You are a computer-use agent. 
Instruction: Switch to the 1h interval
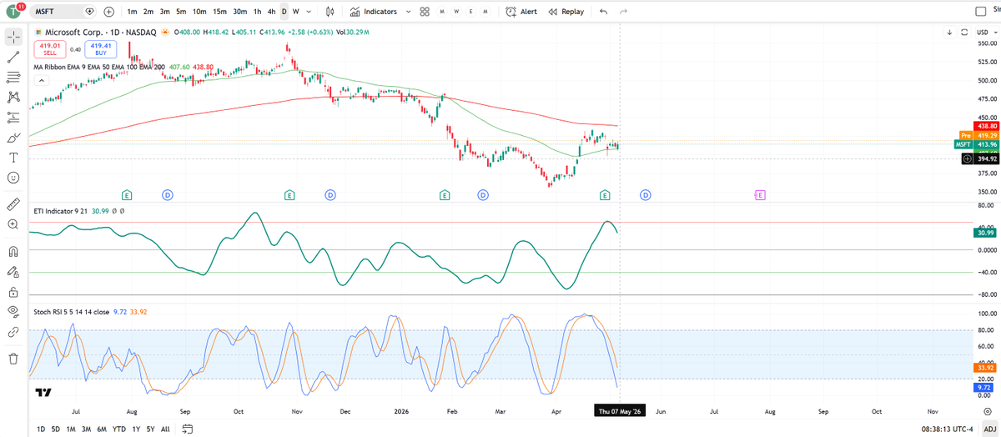pos(258,12)
